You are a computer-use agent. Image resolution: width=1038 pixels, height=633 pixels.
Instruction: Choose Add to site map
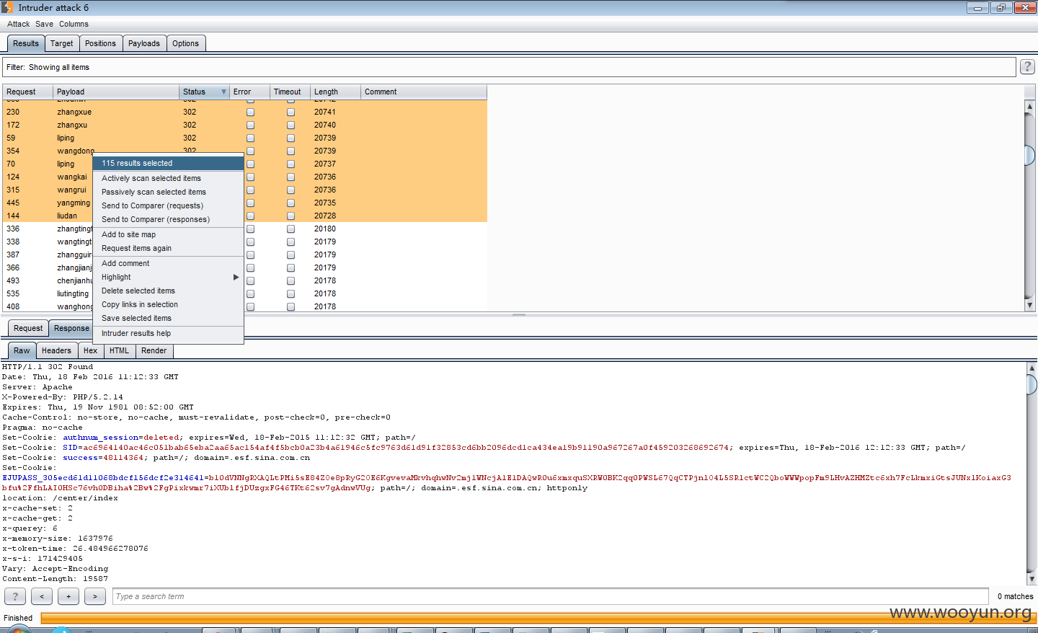pos(168,234)
